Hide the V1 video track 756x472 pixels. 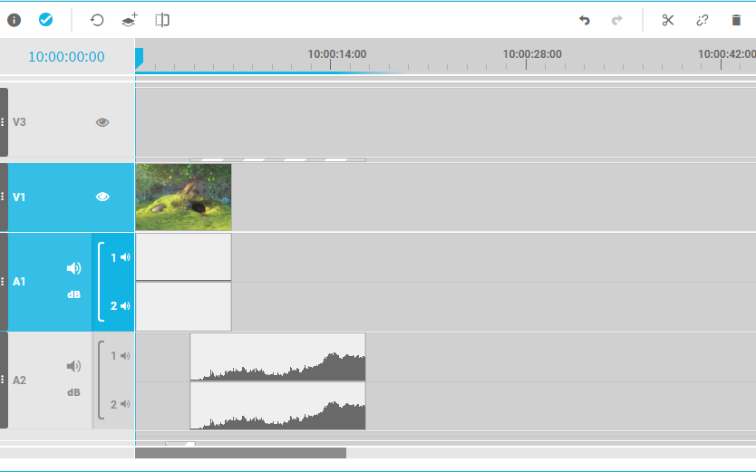click(x=102, y=197)
